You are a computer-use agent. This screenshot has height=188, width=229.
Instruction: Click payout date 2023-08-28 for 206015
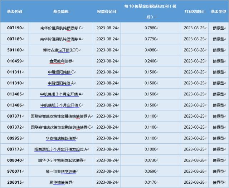pos(194,182)
